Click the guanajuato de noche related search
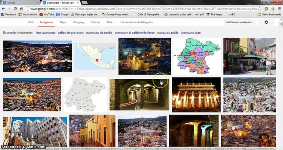 point(99,32)
